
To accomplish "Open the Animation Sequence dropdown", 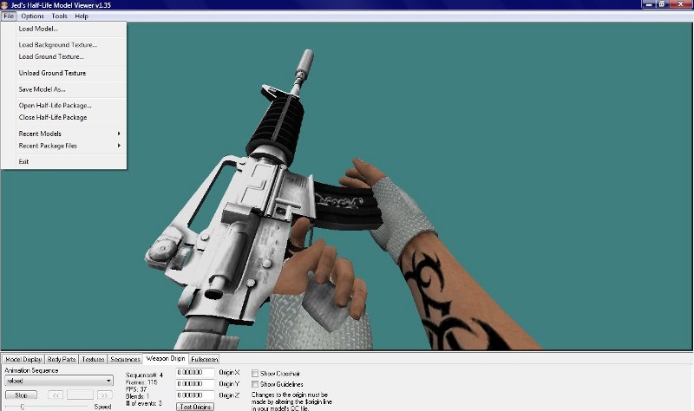I will pyautogui.click(x=58, y=381).
